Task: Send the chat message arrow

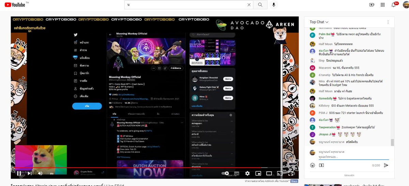Action: tap(386, 165)
